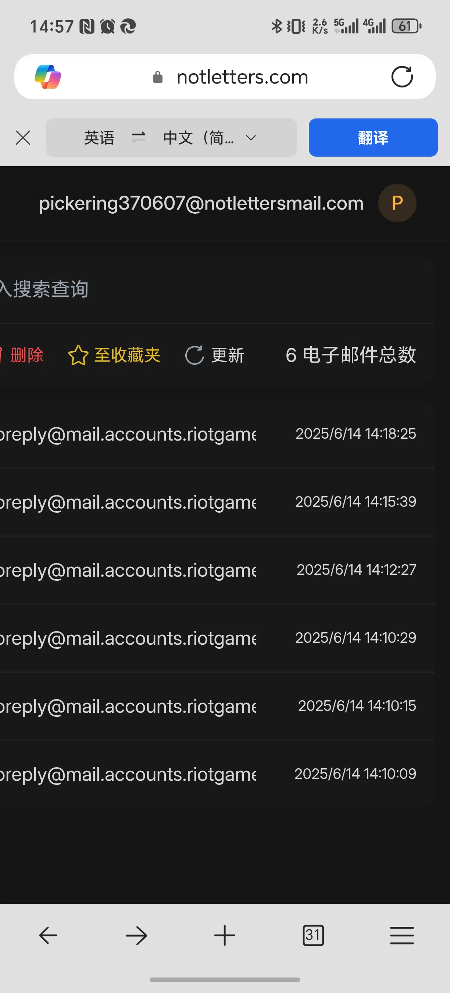This screenshot has height=993, width=450.
Task: Show the 31 open tabs
Action: click(x=313, y=935)
